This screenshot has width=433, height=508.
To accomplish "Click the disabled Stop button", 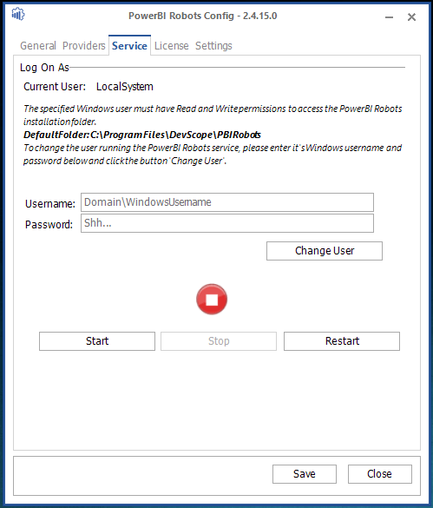I will pos(219,341).
